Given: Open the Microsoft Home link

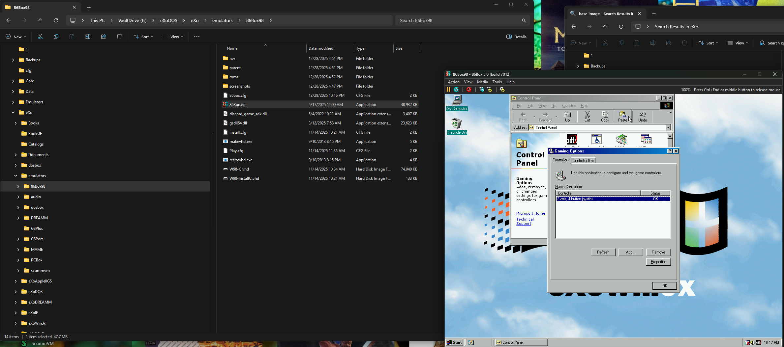Looking at the screenshot, I should pyautogui.click(x=530, y=213).
